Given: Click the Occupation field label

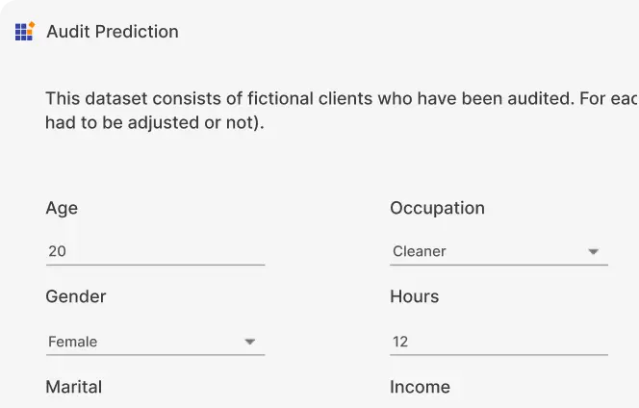Looking at the screenshot, I should pos(437,208).
